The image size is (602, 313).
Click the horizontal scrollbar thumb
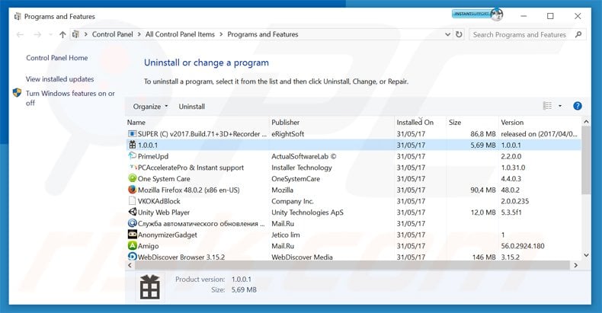coord(352,265)
